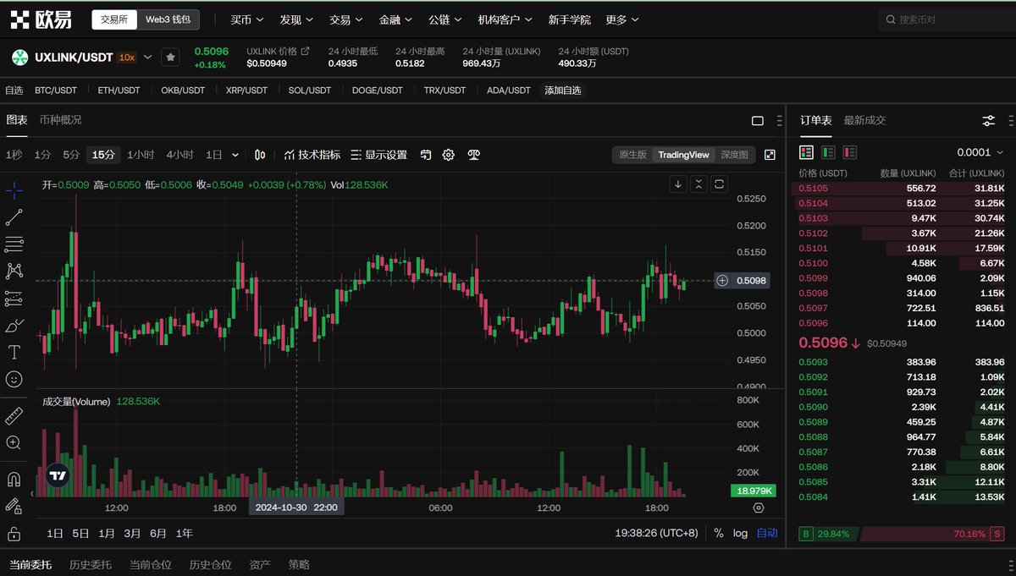Select the 5分 timeframe

click(x=71, y=155)
